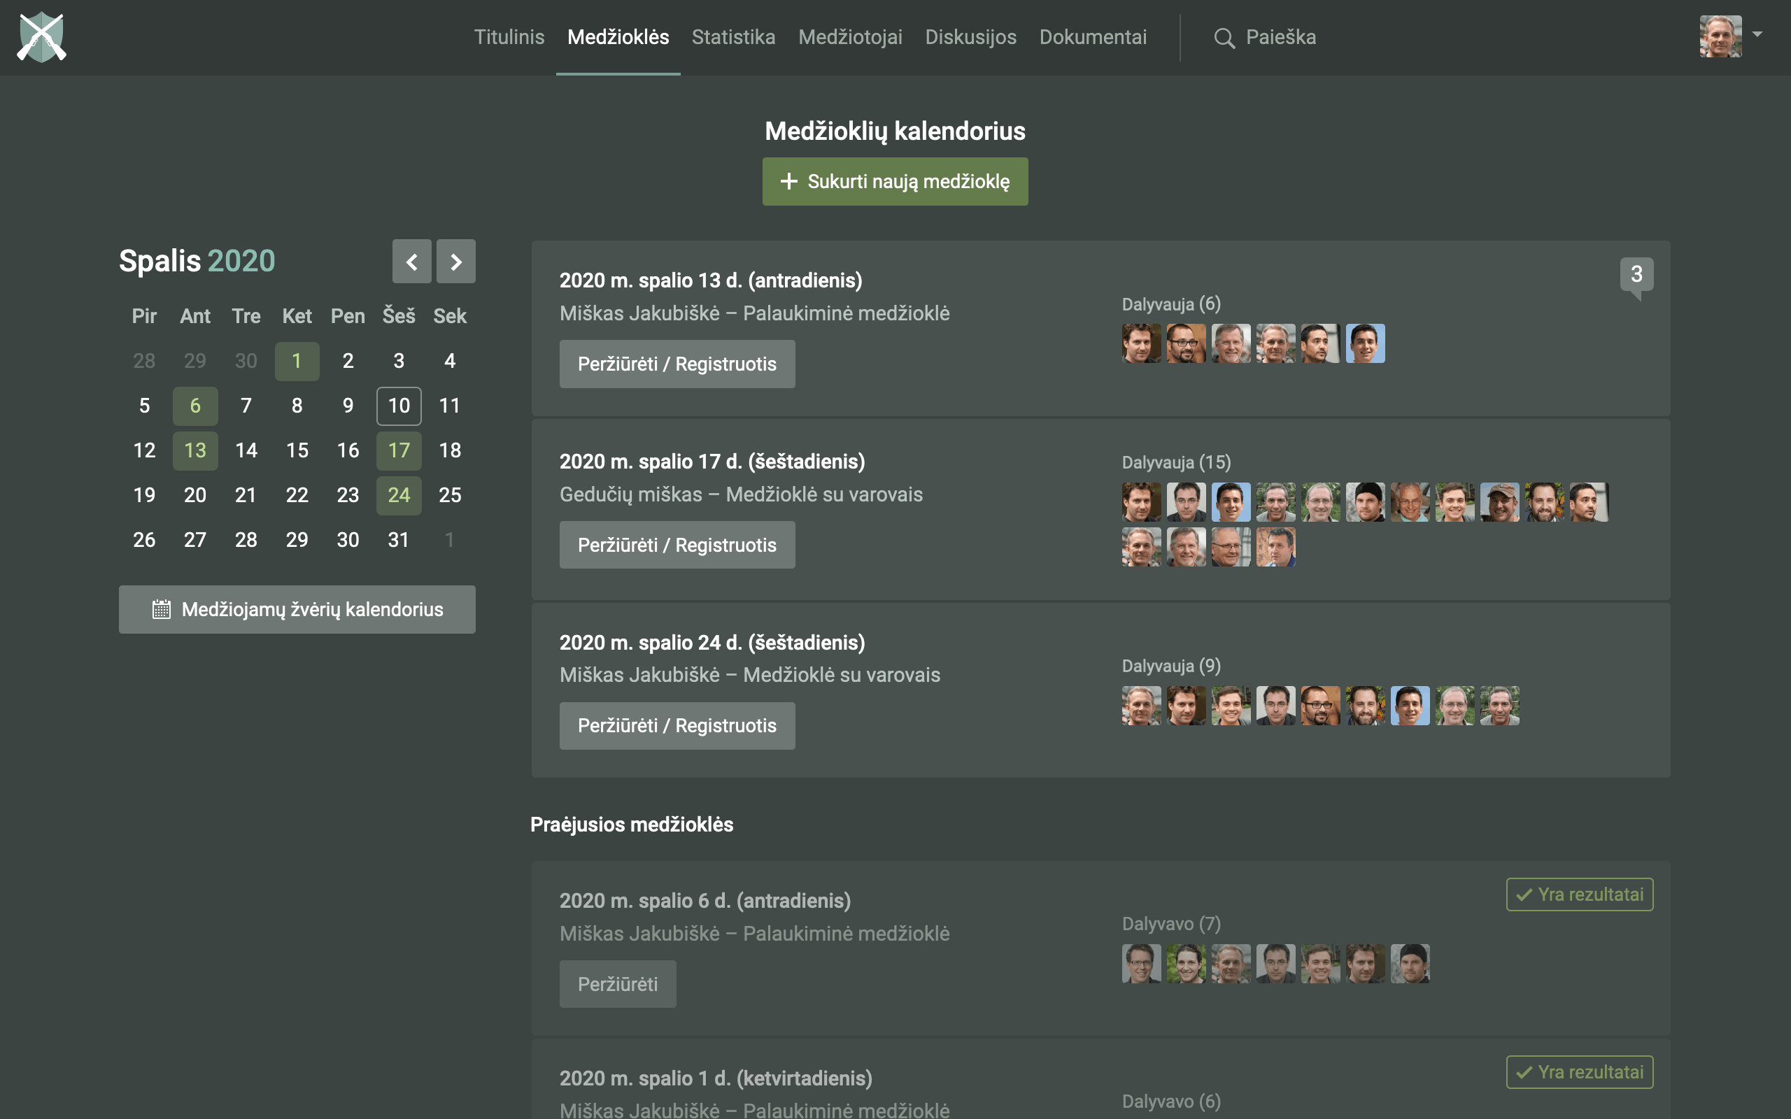The image size is (1791, 1119).
Task: Click Peržiūrėti for the October 6 hunt
Action: coord(617,983)
